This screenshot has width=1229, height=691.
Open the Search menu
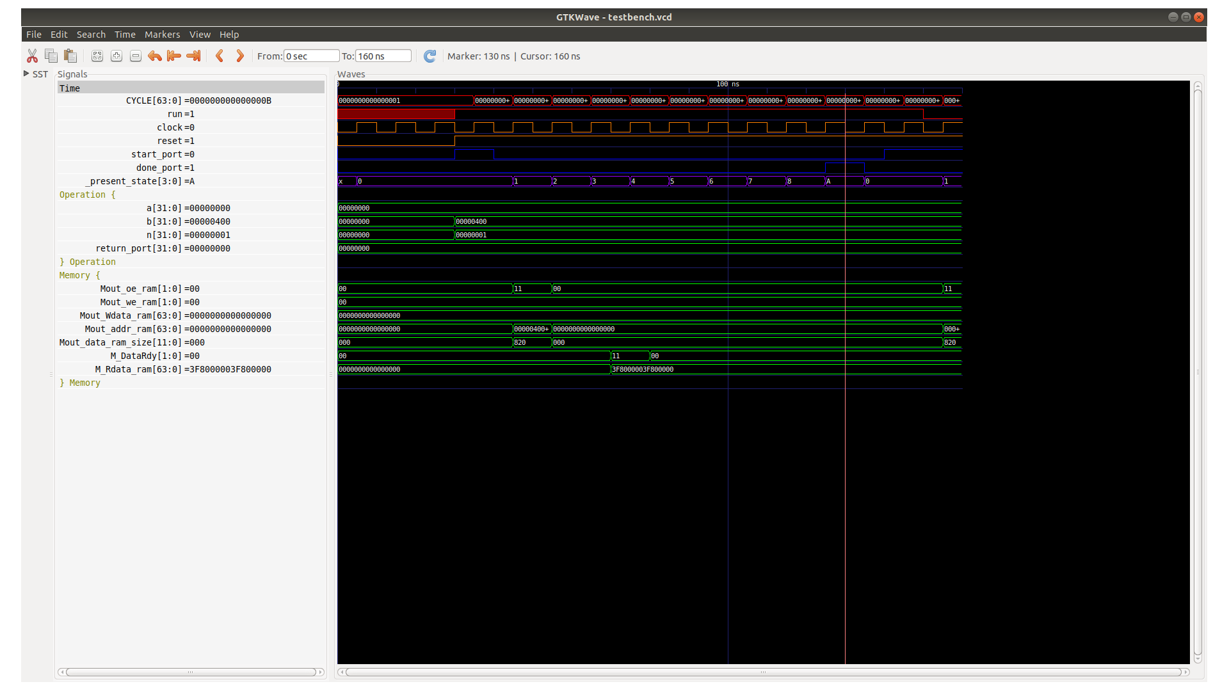click(x=91, y=35)
